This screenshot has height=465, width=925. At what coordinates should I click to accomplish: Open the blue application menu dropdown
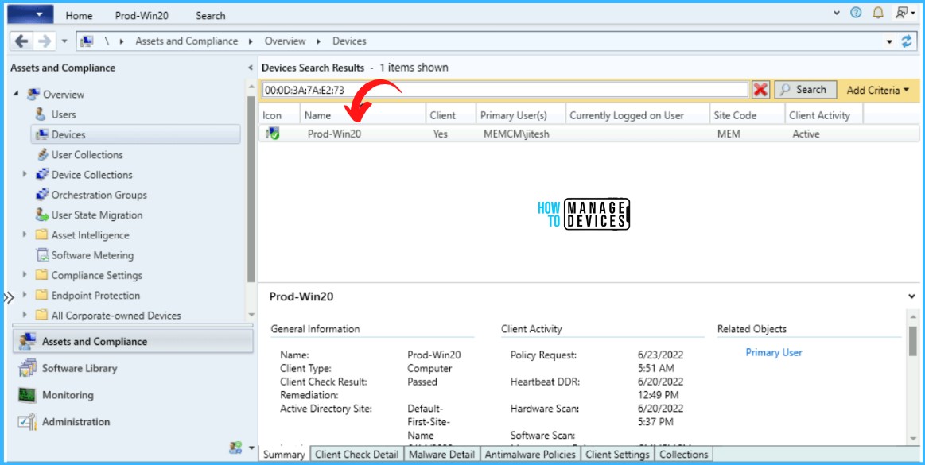tap(30, 14)
